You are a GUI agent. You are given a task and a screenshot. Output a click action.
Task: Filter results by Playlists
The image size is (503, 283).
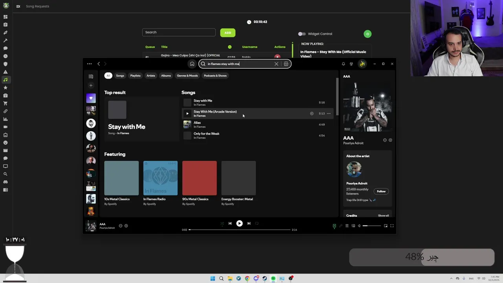click(x=135, y=75)
